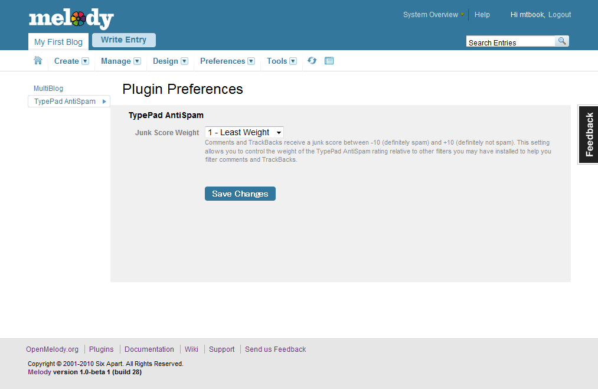
Task: Click Send us Feedback link
Action: (x=275, y=349)
